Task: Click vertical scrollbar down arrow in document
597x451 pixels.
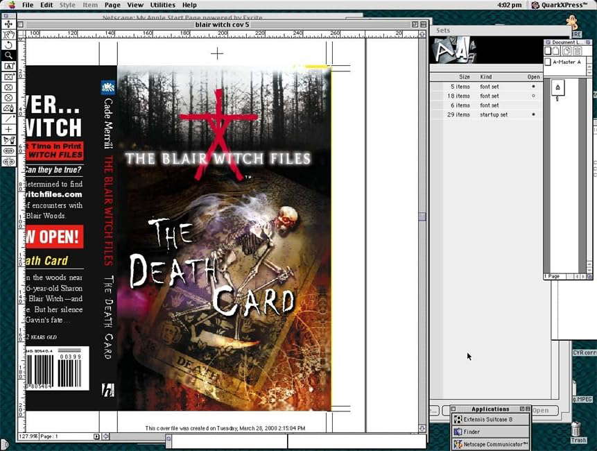Action: click(422, 429)
